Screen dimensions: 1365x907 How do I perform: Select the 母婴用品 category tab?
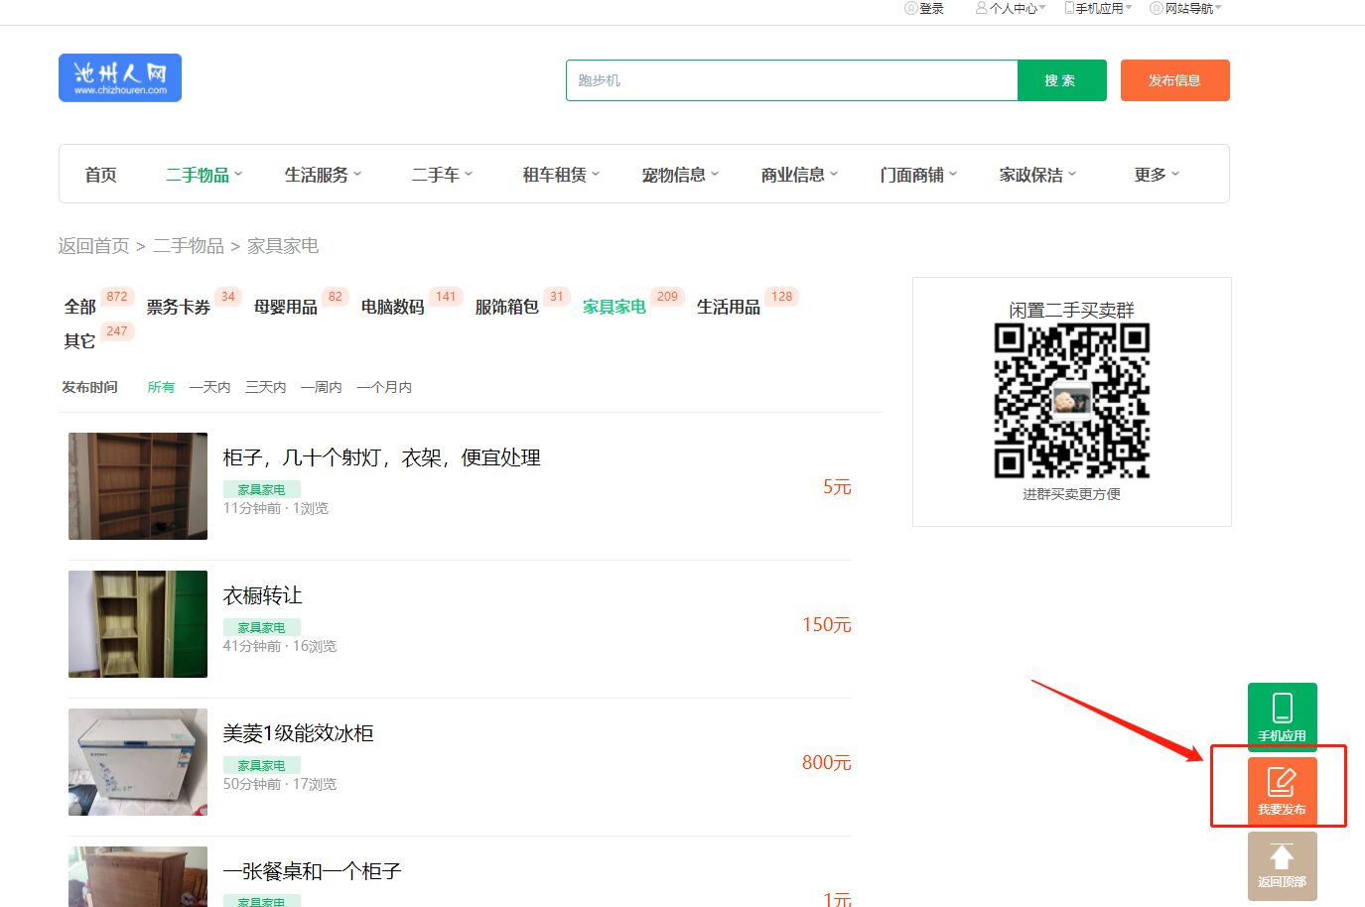point(285,307)
